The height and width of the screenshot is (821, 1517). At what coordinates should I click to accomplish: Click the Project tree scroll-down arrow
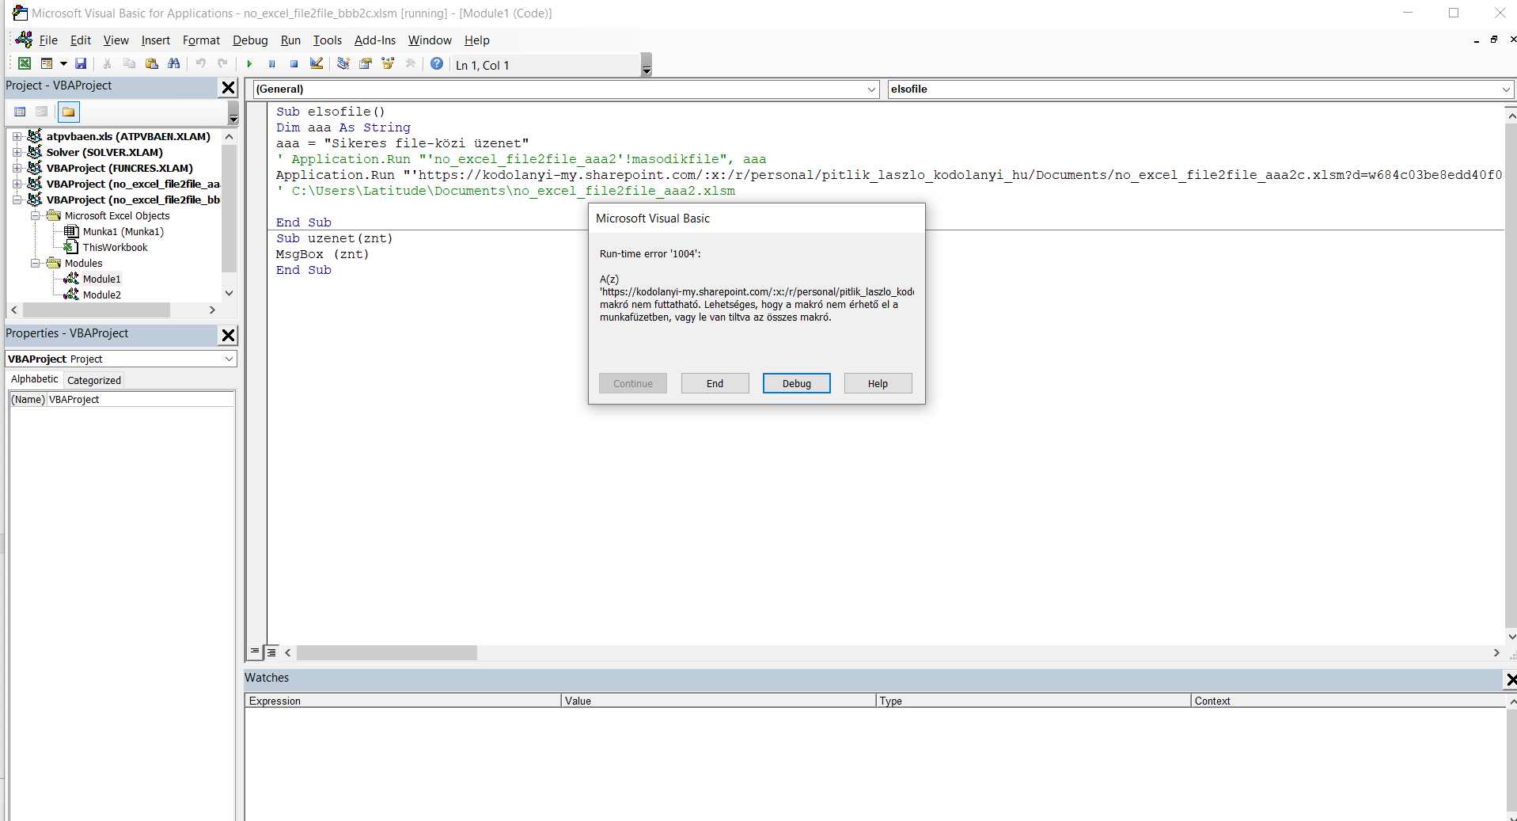[229, 293]
